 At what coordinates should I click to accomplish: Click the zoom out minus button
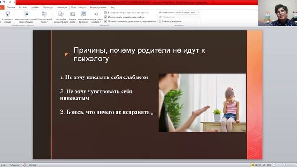(x=274, y=165)
